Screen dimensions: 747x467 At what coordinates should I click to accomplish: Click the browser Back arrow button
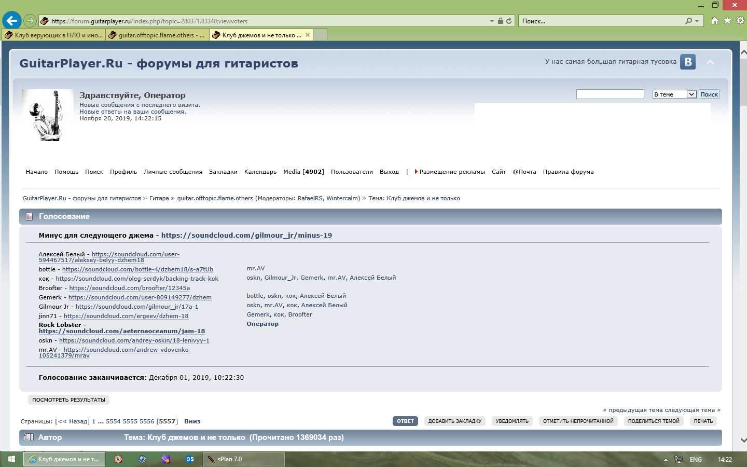coord(12,21)
